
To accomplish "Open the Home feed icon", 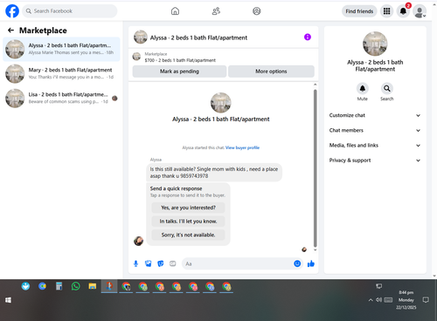I will (x=175, y=11).
